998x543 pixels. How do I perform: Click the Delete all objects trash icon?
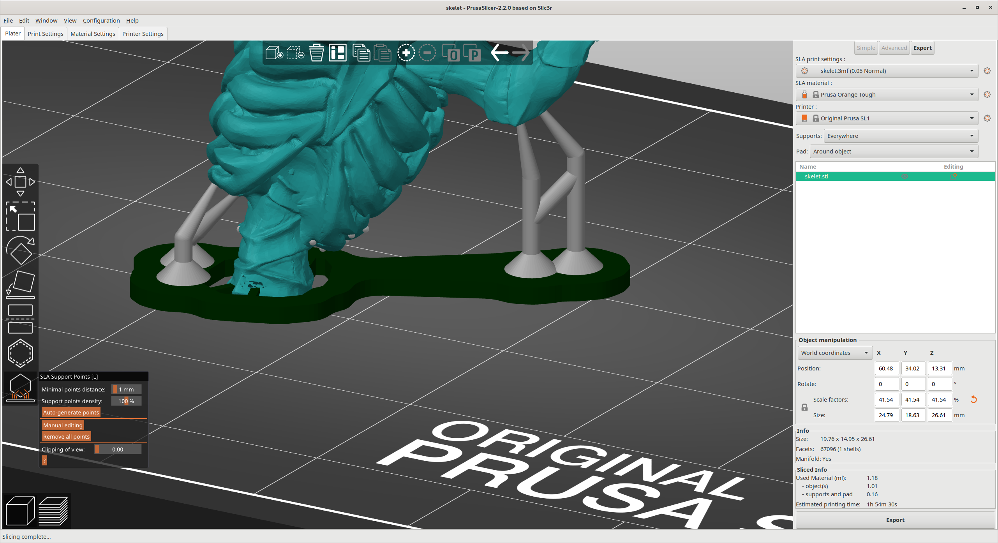click(317, 53)
